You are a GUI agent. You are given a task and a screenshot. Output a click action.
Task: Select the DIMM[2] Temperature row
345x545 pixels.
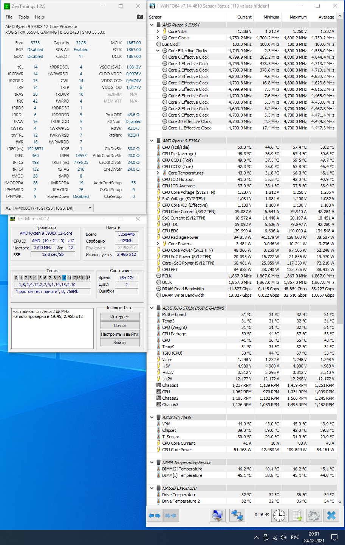coord(242,469)
